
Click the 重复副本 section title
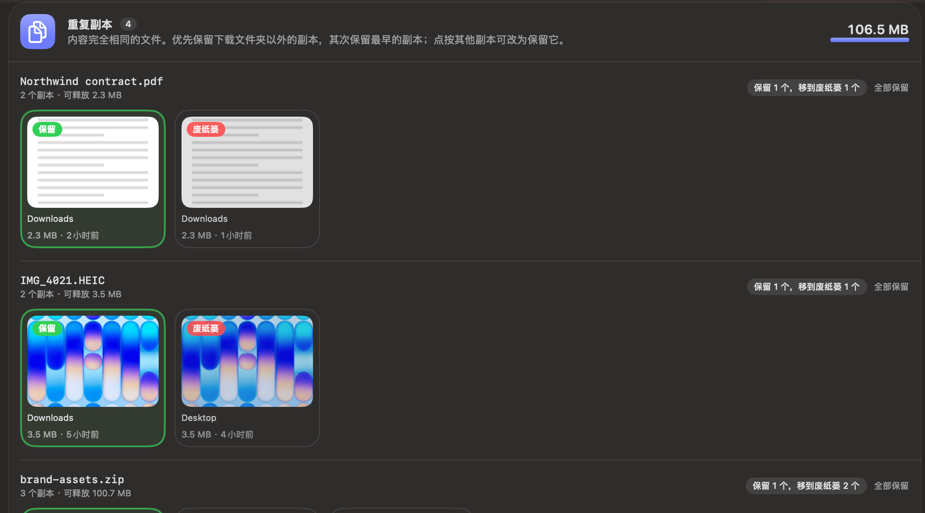click(90, 25)
